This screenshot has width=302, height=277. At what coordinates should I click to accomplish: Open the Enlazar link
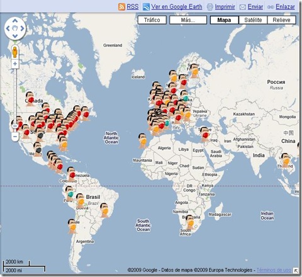click(285, 6)
